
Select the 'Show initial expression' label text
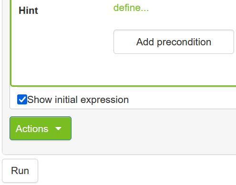(x=78, y=100)
